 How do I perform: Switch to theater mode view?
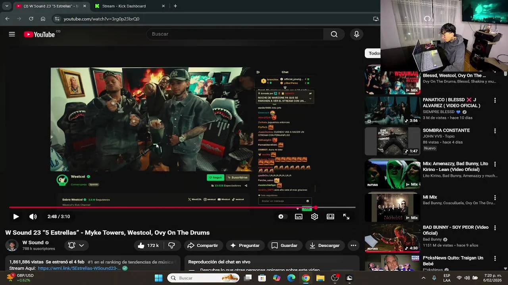pyautogui.click(x=330, y=217)
